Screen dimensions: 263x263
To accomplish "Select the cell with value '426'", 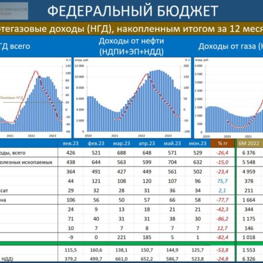I will pos(71,153).
